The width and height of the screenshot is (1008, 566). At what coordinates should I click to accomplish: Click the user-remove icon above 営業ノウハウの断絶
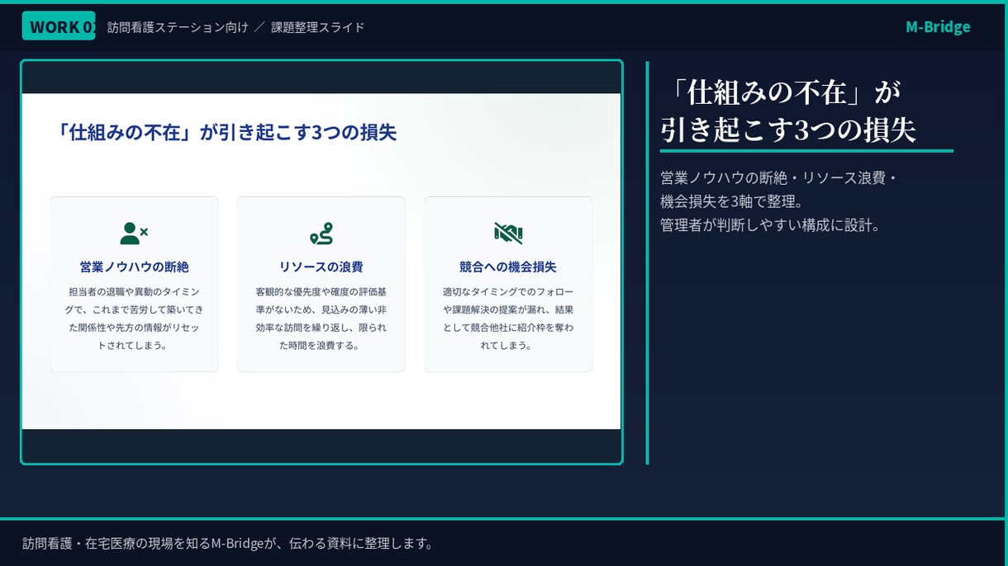pos(134,233)
